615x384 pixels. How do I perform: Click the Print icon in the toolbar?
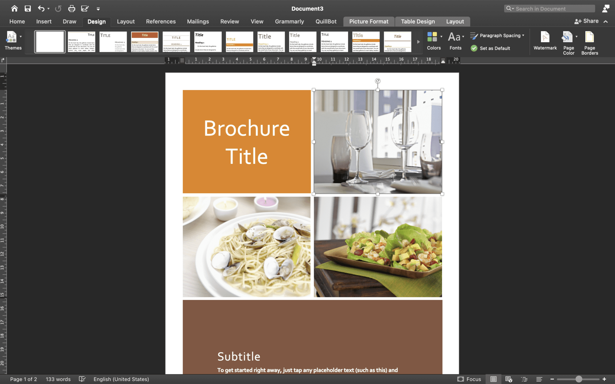72,8
